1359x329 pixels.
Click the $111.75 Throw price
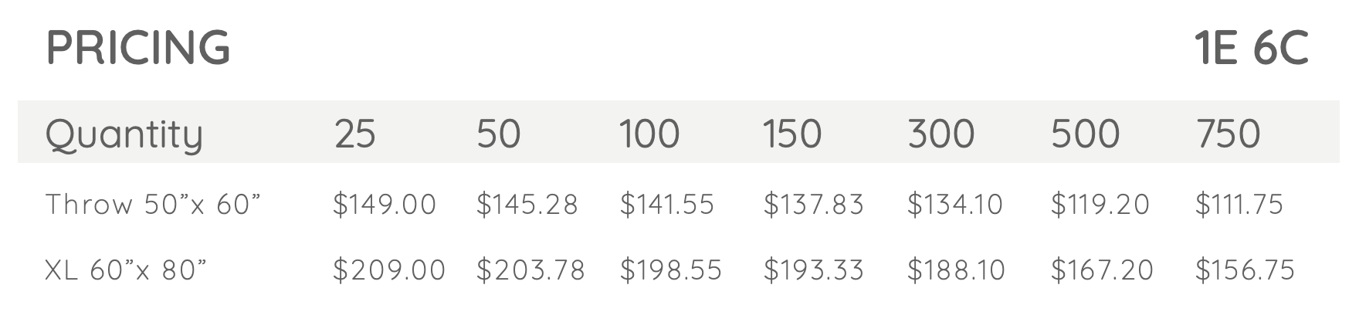pos(1239,205)
